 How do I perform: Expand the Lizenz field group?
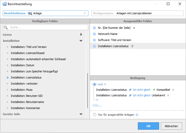(81, 34)
